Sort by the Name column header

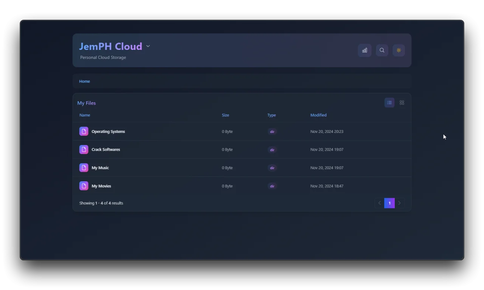[85, 115]
